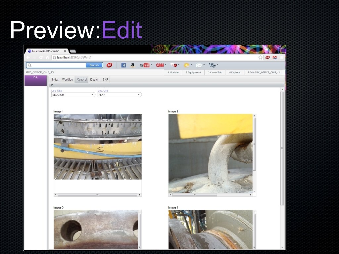The image size is (339, 254).
Task: Switch to the Workflow tab
Action: 68,79
